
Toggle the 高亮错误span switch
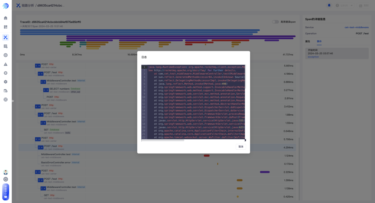[x=275, y=22]
